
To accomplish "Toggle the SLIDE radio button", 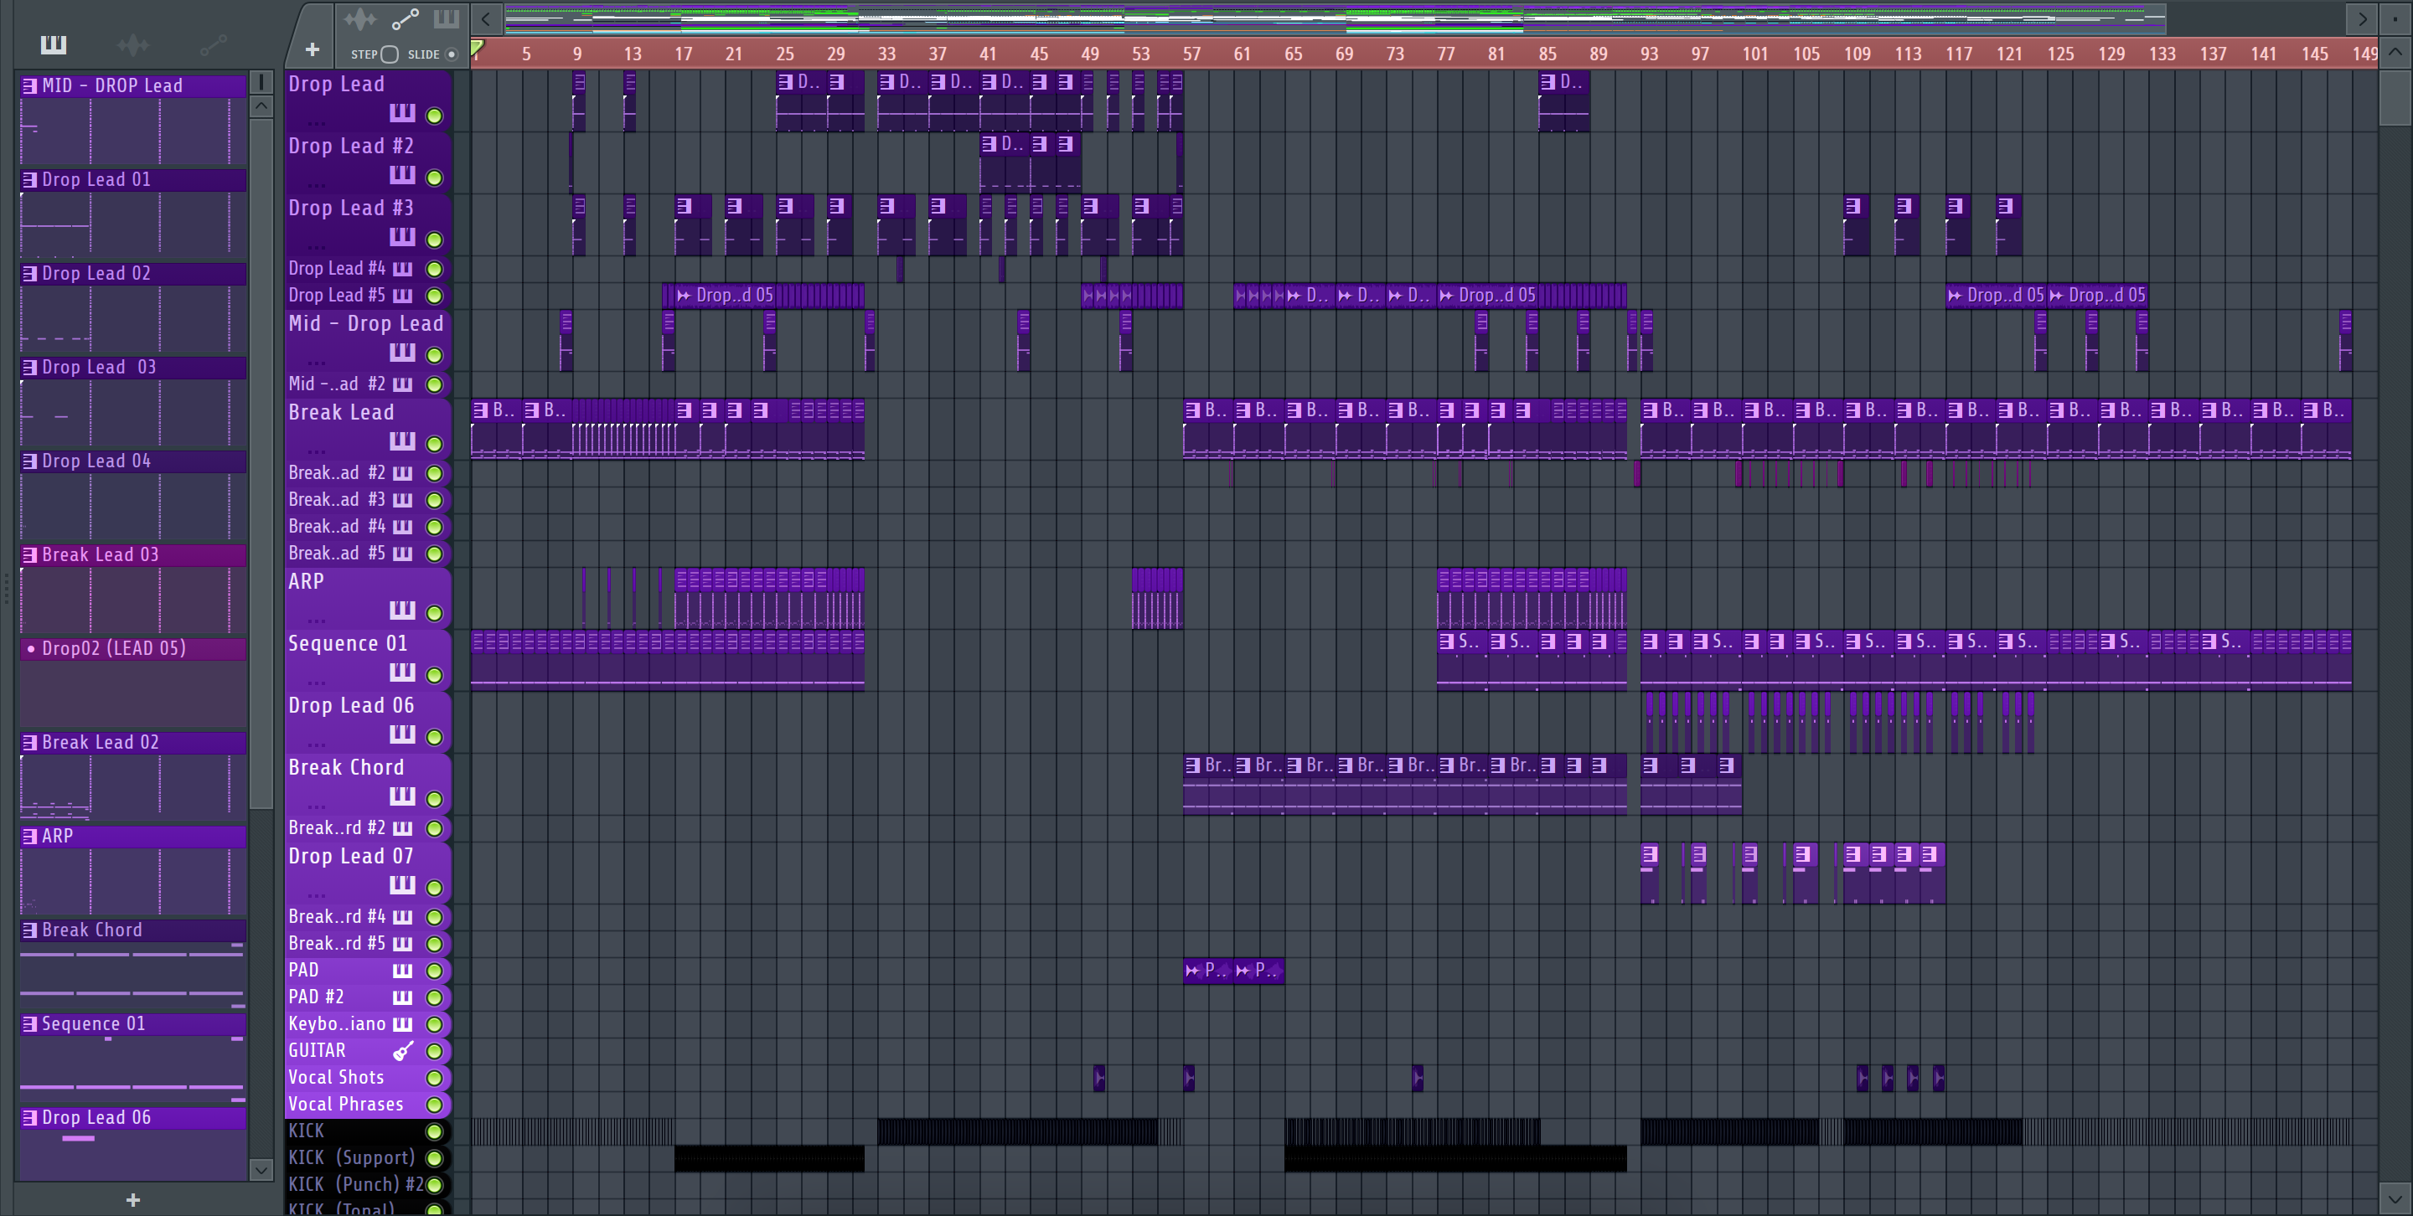I will (452, 54).
